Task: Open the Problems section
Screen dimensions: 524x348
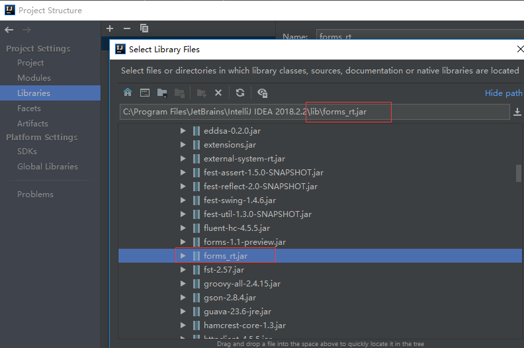Action: pos(35,195)
